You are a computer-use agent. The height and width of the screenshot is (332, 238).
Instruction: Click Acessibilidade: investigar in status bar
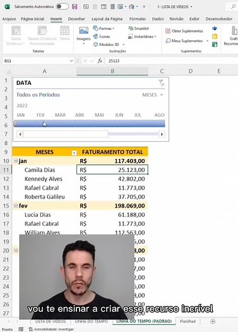point(51,329)
